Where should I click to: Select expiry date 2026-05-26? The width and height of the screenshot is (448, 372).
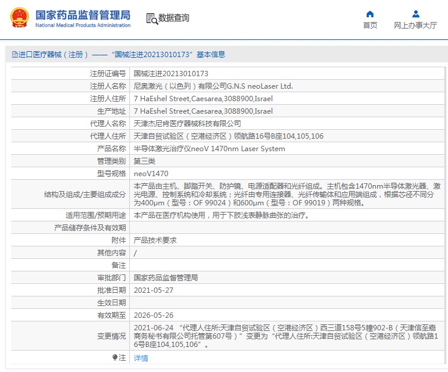coord(154,315)
